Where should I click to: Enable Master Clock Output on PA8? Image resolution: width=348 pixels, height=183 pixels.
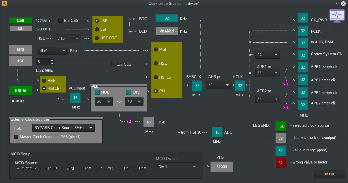coord(16,137)
